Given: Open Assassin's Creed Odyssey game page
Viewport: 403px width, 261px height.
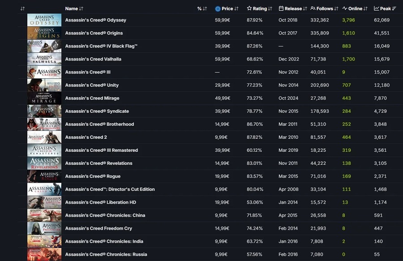Looking at the screenshot, I should point(95,20).
